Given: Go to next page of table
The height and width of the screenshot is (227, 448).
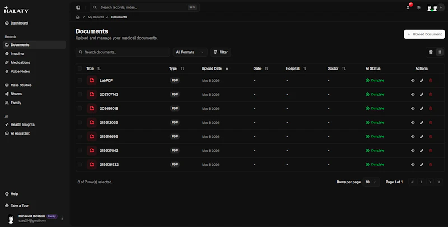Looking at the screenshot, I should (x=430, y=182).
